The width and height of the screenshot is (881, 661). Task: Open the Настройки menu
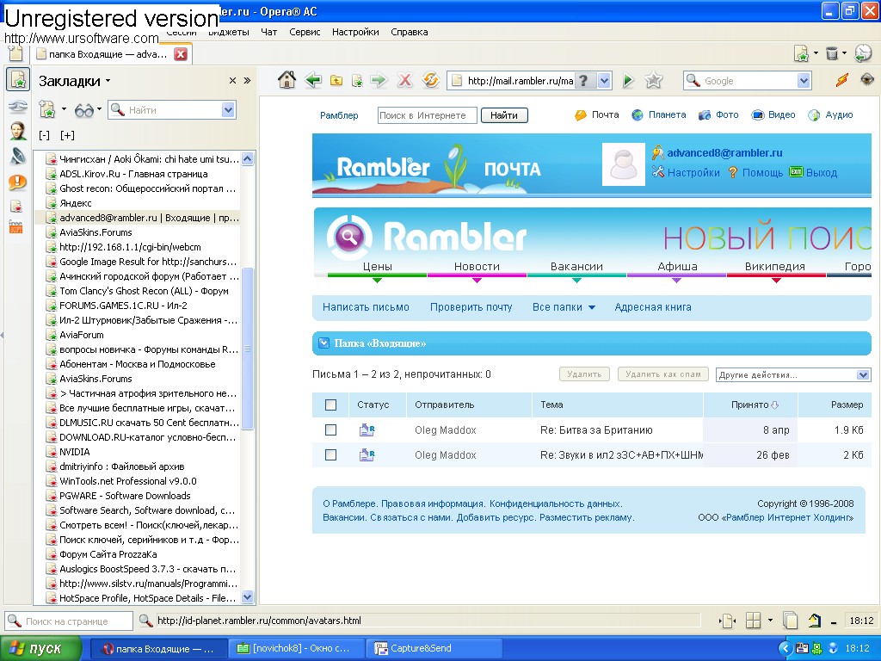355,32
